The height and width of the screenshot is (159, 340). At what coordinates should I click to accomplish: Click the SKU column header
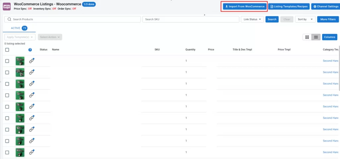pos(157,50)
